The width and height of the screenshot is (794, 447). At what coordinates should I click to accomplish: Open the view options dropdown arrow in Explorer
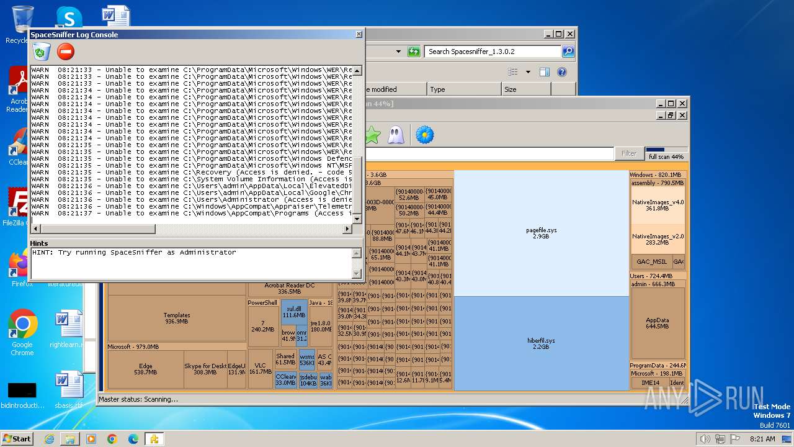tap(528, 72)
